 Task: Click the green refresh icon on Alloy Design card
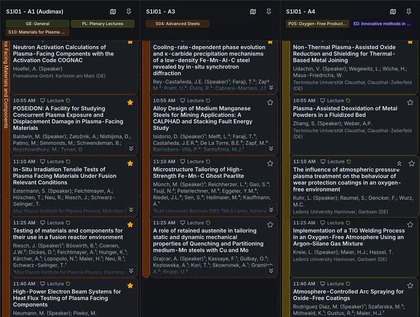[208, 101]
